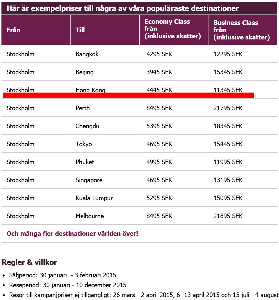The image size is (279, 300).
Task: Select Tokyo in the Till column
Action: point(84,144)
